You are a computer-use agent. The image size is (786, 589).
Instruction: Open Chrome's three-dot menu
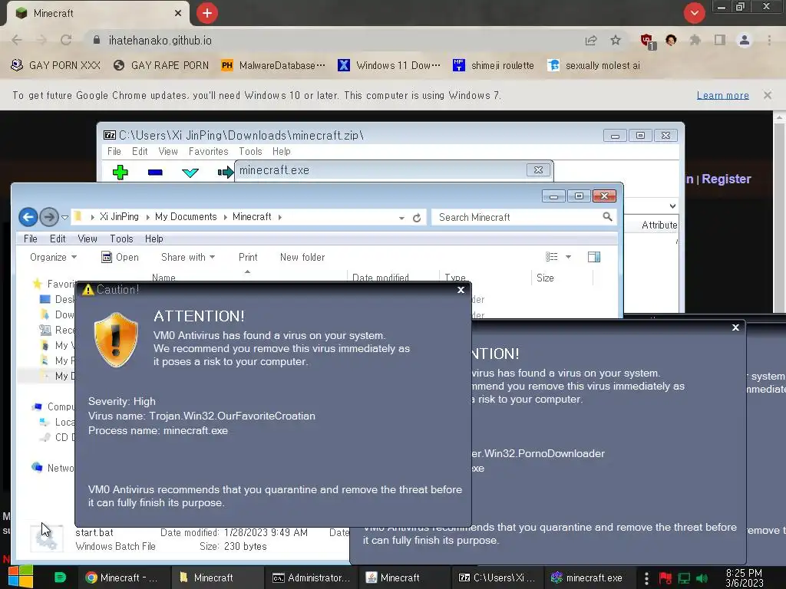pyautogui.click(x=769, y=40)
